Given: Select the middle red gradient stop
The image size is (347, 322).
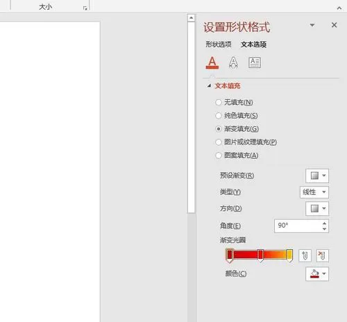Looking at the screenshot, I should [260, 255].
